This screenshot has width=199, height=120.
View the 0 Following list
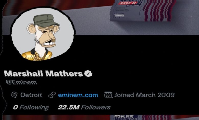tap(31, 107)
